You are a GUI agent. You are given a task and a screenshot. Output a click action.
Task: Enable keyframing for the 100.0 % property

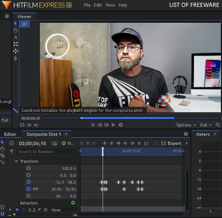pyautogui.click(x=29, y=168)
